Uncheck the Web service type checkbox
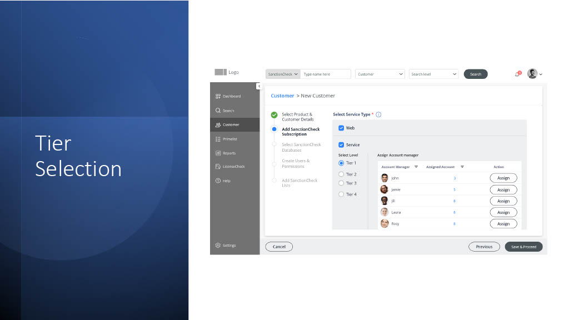569x320 pixels. tap(341, 128)
